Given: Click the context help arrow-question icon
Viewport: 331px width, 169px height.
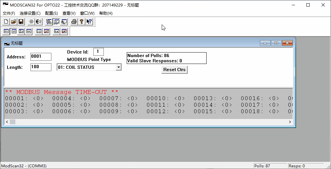Looking at the screenshot, I should (x=89, y=22).
